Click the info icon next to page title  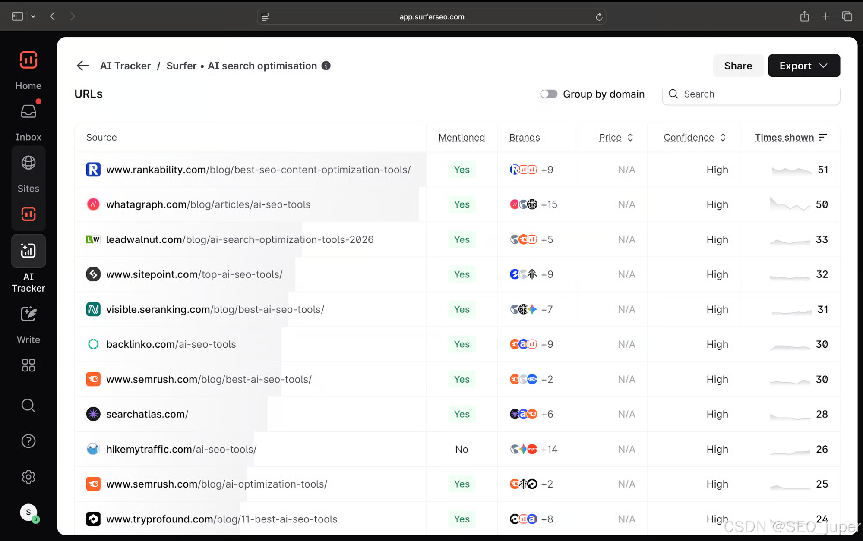pos(326,66)
